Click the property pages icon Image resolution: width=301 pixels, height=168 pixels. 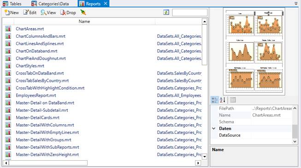coord(233,100)
